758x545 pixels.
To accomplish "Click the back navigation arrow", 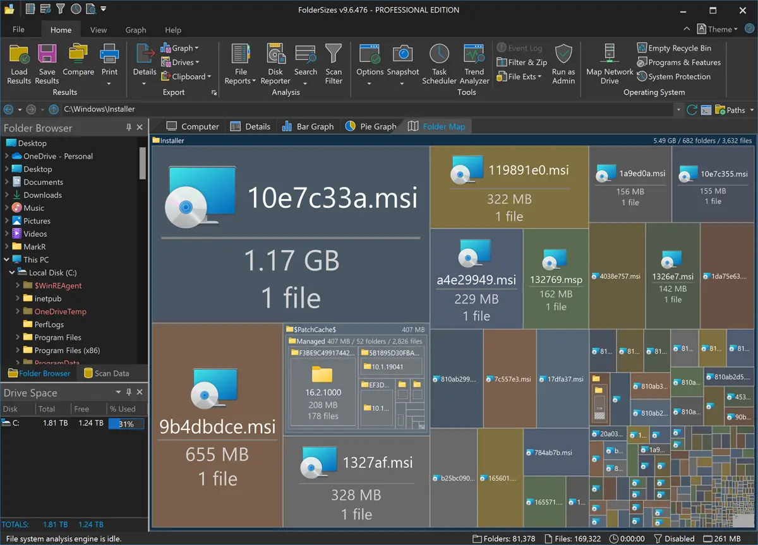I will point(8,109).
